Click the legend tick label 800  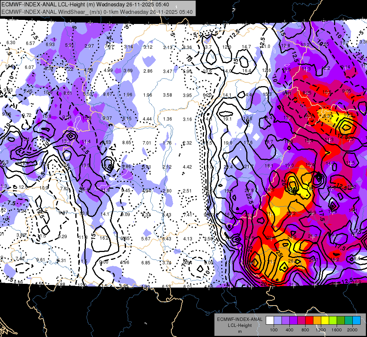305,330
